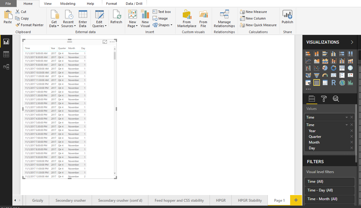Collapse the Visualizations pane chevron

pyautogui.click(x=352, y=42)
